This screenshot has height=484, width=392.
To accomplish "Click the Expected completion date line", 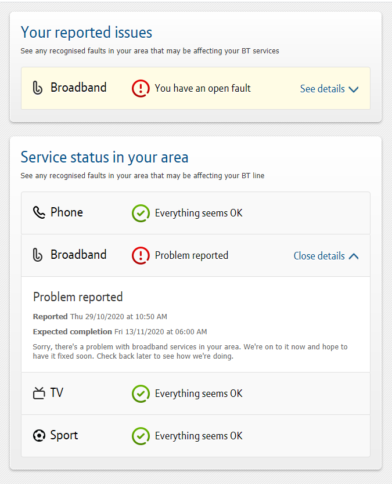I will pos(120,332).
